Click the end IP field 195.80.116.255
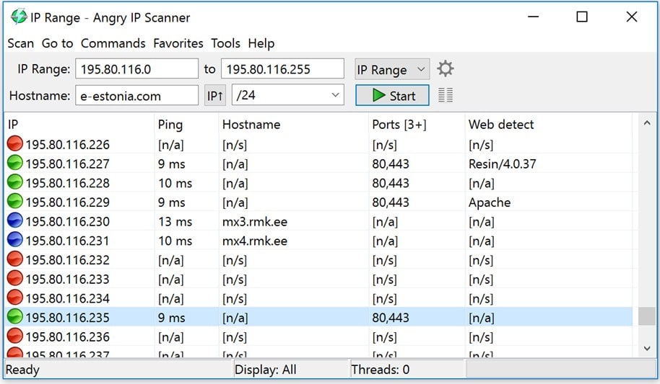 (x=282, y=68)
